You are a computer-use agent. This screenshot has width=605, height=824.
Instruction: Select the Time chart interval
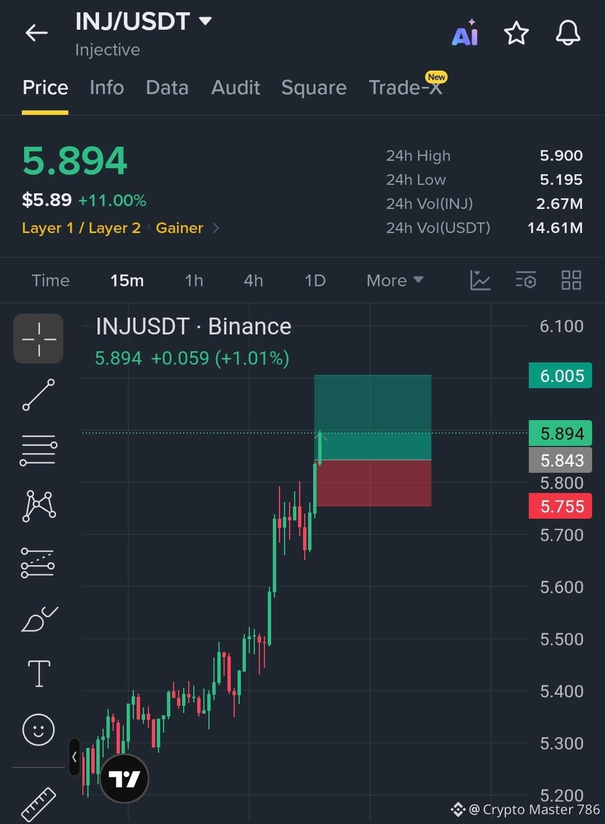(50, 280)
